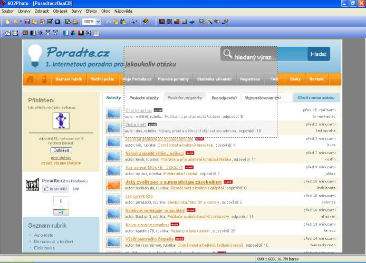Click the overlapping RGB circles icon

[73, 33]
